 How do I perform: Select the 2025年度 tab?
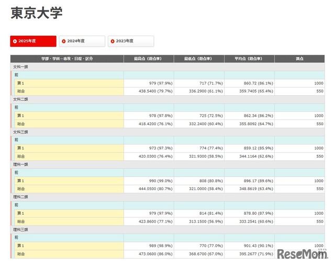coord(33,41)
